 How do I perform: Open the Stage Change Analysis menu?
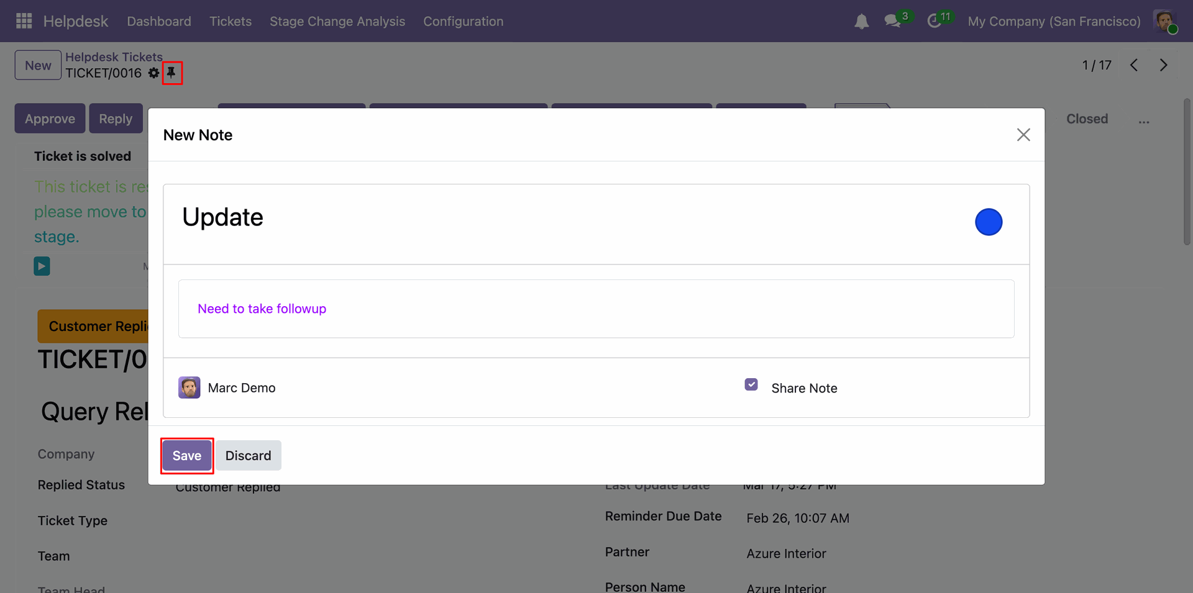tap(337, 22)
